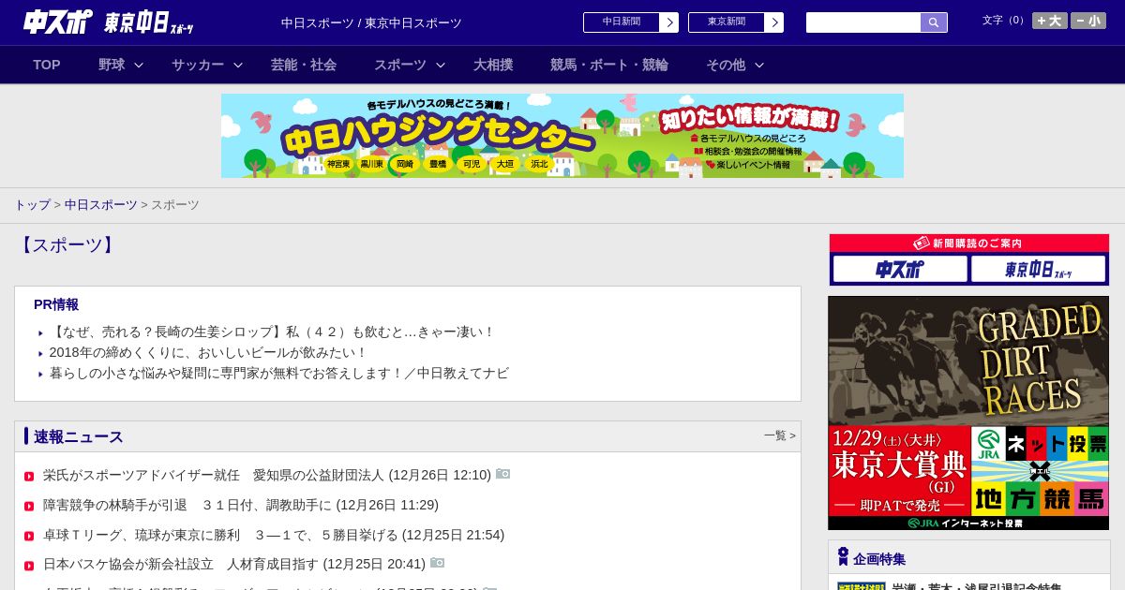The height and width of the screenshot is (590, 1125).
Task: Click the 中日ハウジングセンター banner ad
Action: click(x=562, y=136)
